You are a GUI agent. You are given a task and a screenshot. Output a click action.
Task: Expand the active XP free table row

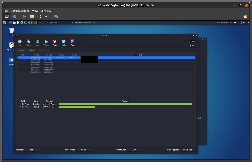point(18,107)
